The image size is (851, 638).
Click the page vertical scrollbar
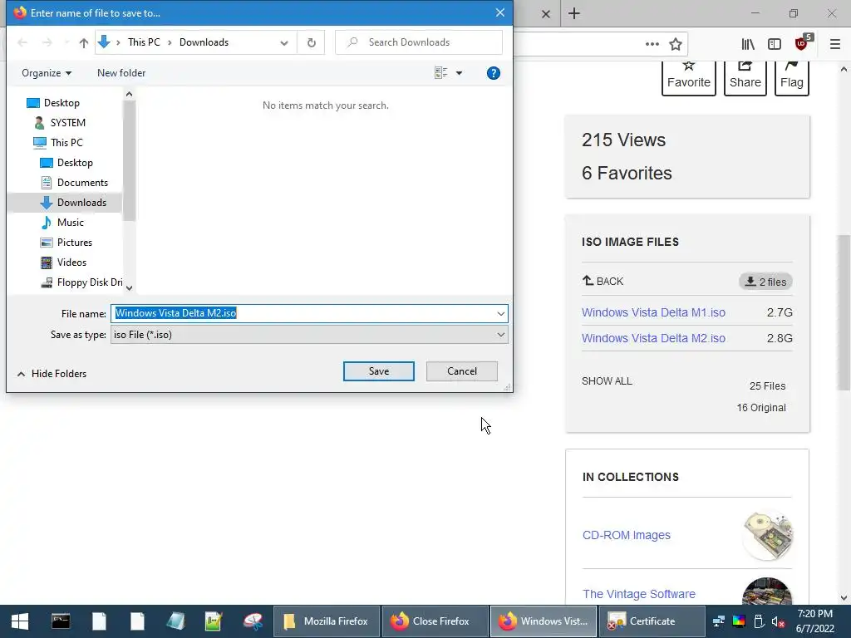[x=844, y=312]
